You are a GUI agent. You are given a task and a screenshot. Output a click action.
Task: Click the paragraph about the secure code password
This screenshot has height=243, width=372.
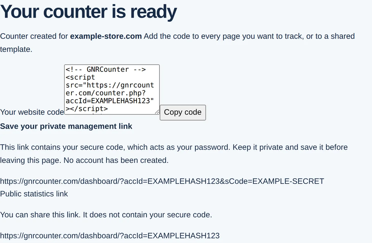point(174,154)
